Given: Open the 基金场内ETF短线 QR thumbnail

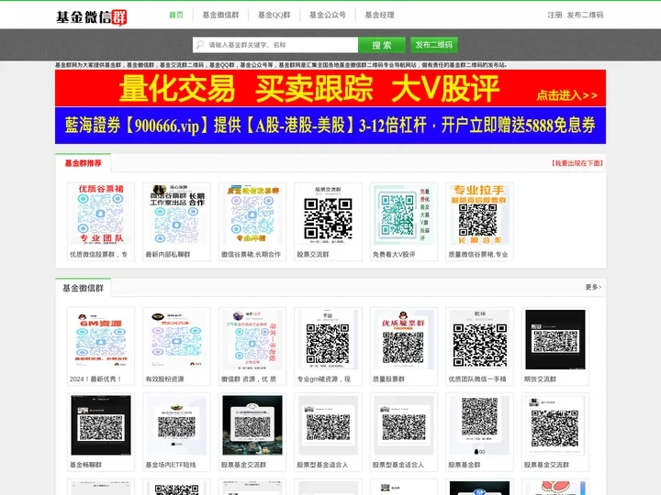Looking at the screenshot, I should pyautogui.click(x=176, y=425).
